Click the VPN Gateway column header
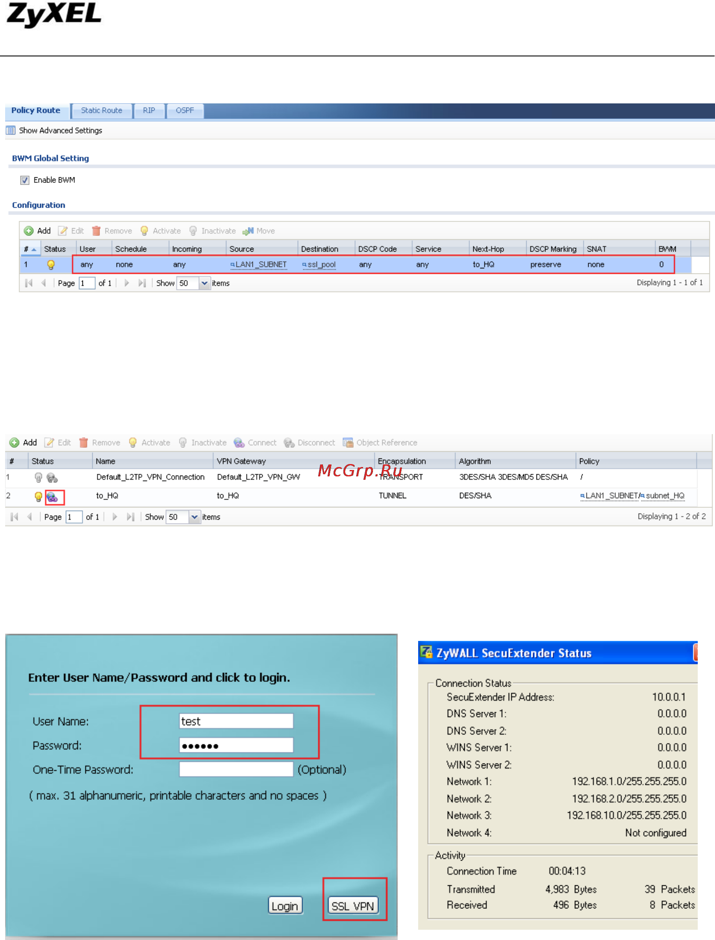This screenshot has width=715, height=940. click(293, 461)
